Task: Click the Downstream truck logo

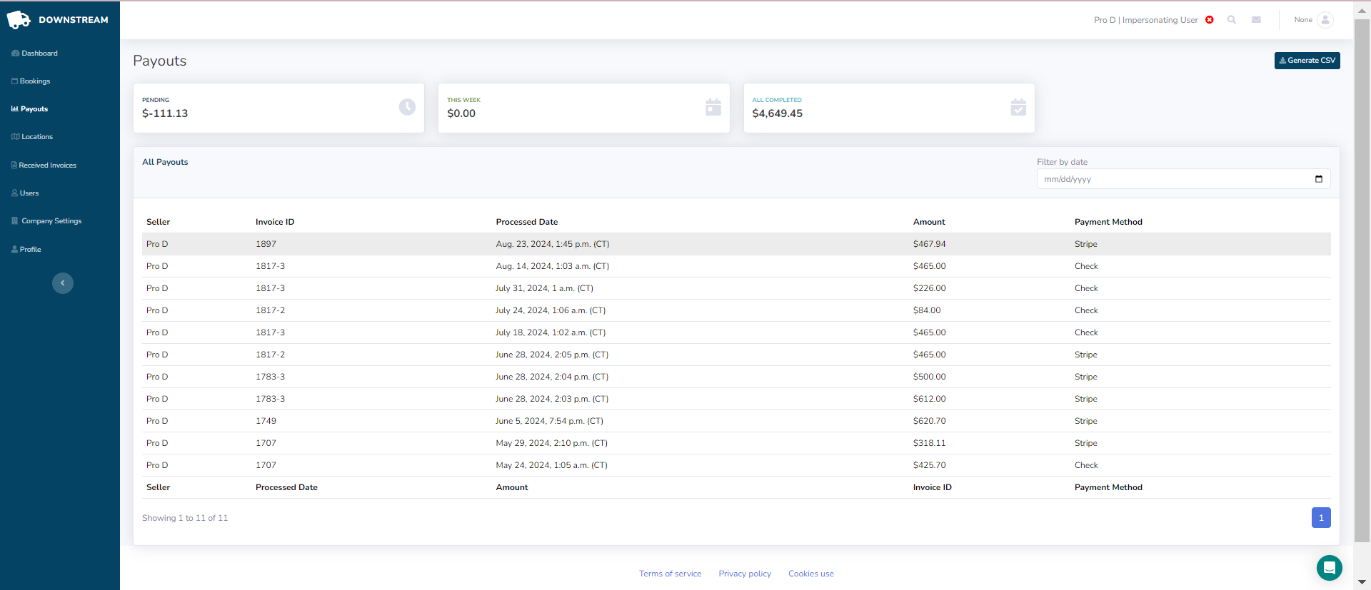Action: click(19, 20)
